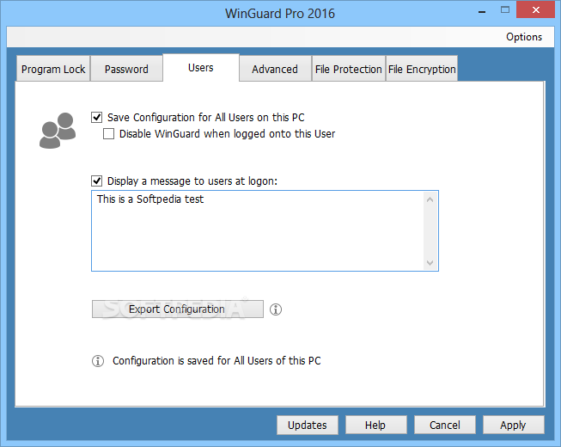Viewport: 561px width, 447px height.
Task: Click the Export Configuration button
Action: tap(178, 309)
